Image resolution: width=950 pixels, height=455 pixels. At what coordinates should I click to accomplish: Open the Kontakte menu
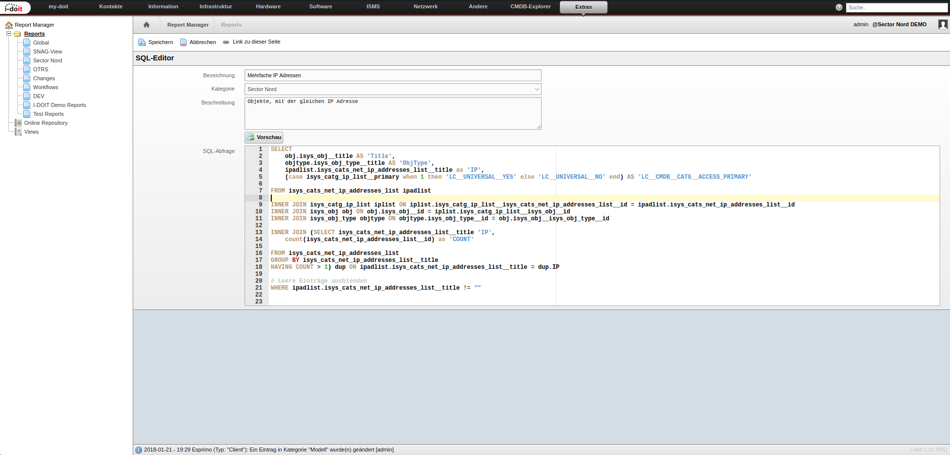(x=111, y=6)
